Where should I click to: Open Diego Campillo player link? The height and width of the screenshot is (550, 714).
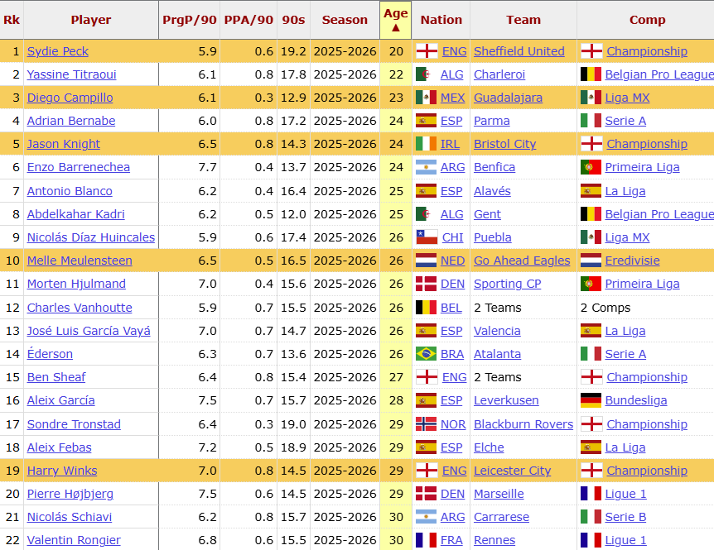click(70, 98)
